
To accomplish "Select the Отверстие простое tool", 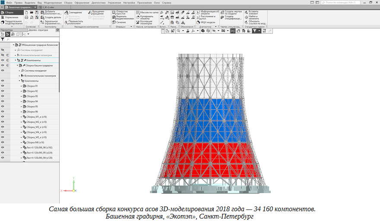I will click(120, 13).
